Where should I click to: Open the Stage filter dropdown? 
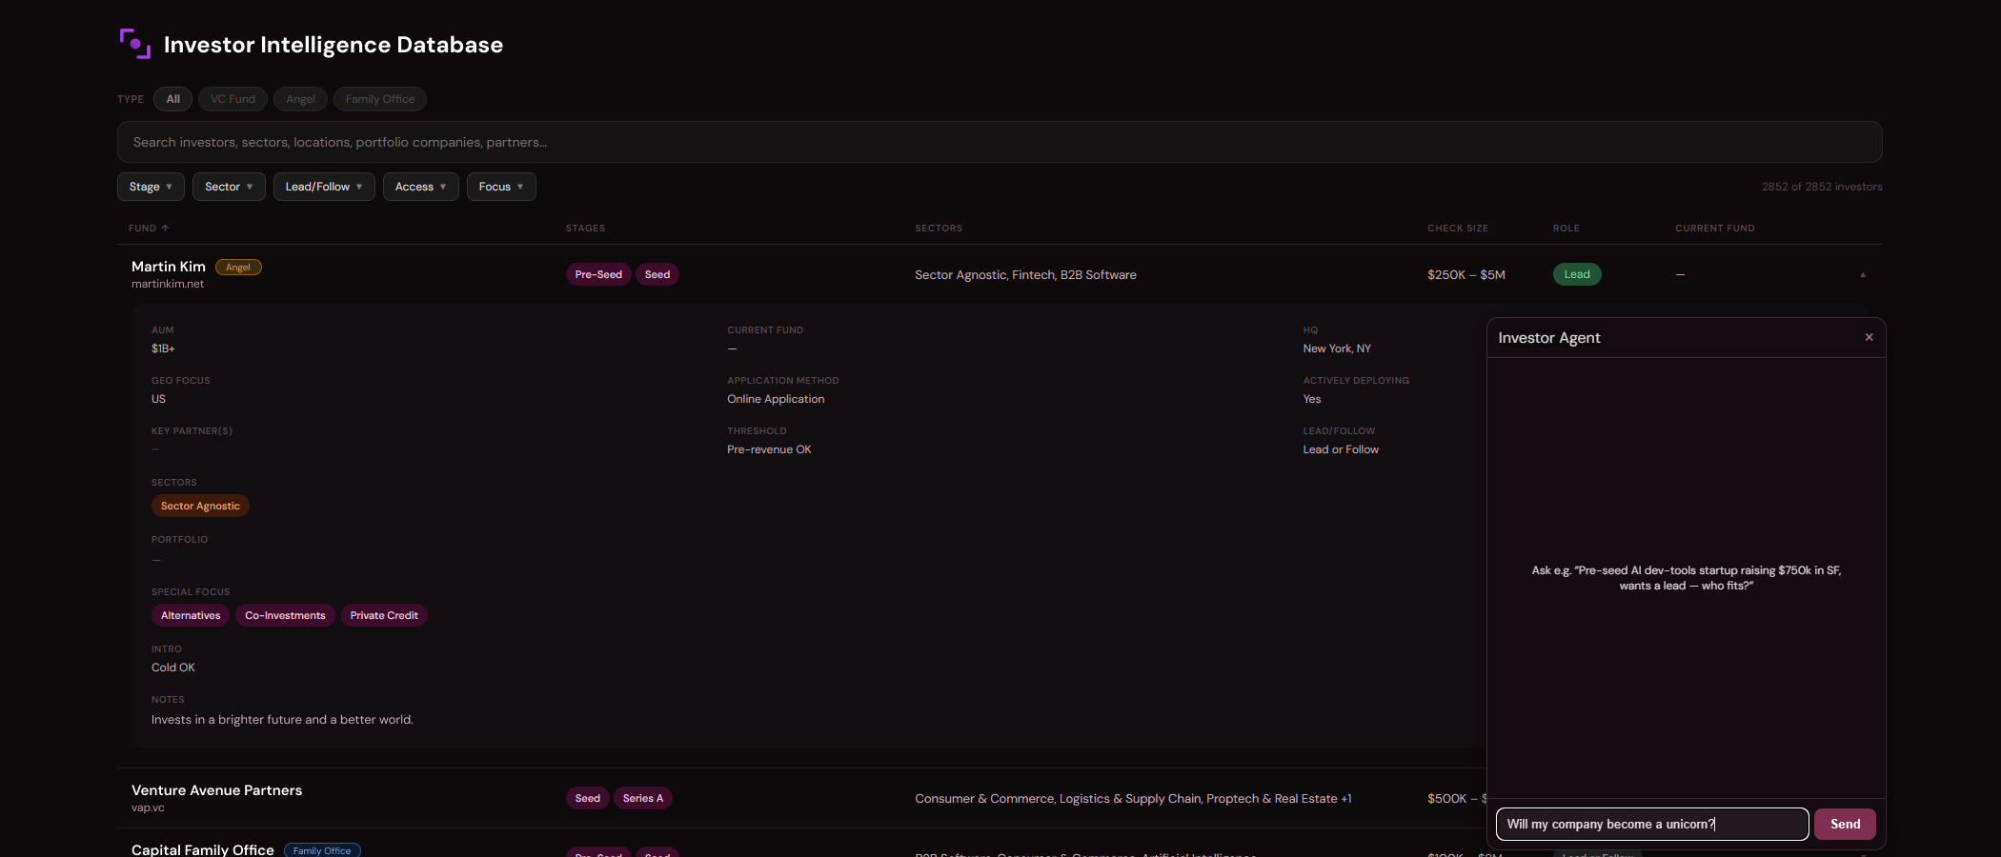[151, 187]
